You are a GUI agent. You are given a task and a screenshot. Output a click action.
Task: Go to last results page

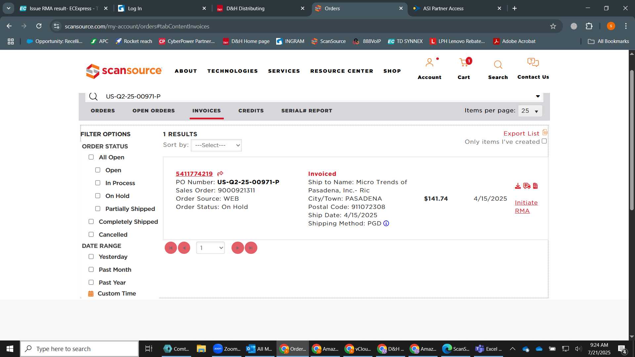tap(251, 248)
